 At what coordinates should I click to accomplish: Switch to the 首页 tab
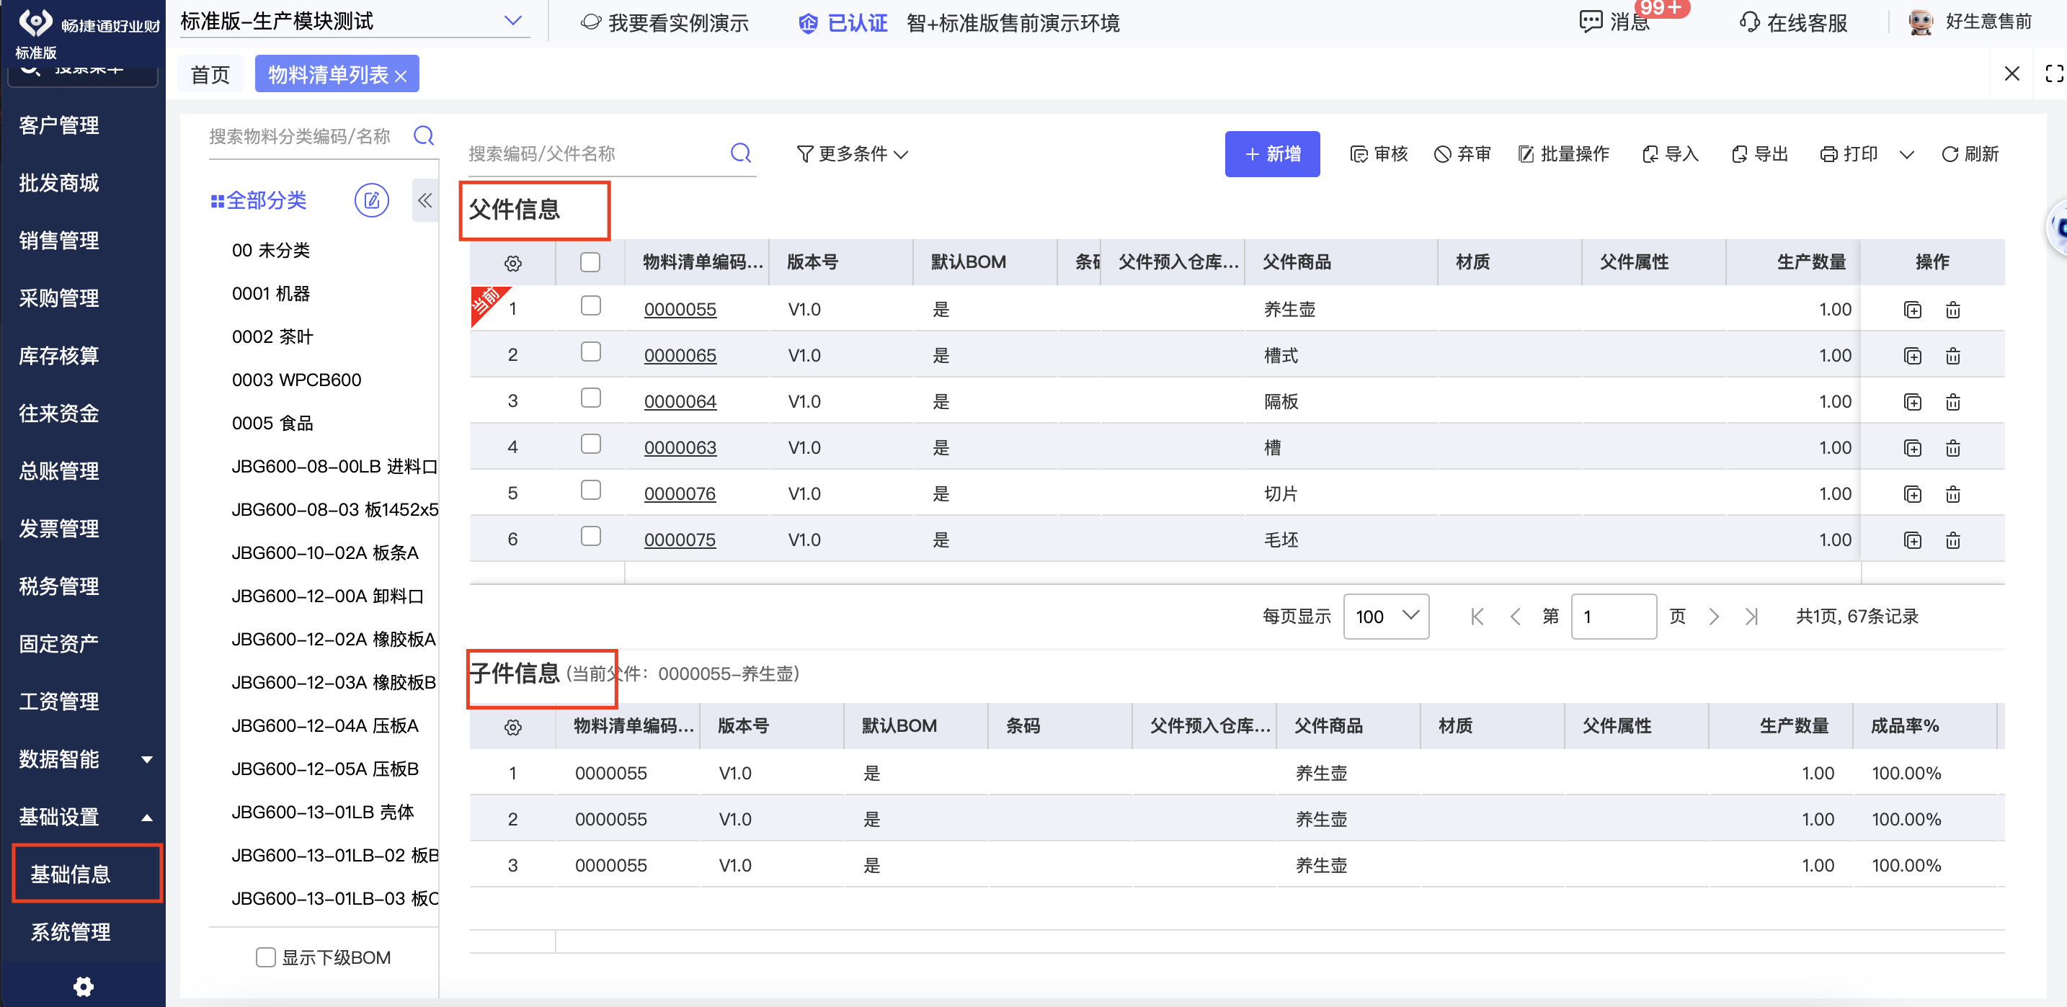(210, 73)
